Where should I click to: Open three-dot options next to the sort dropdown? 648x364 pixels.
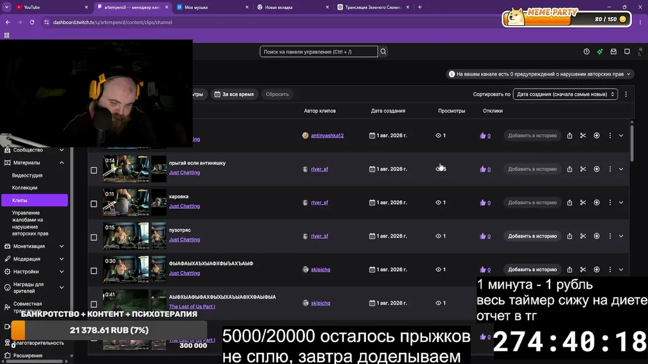click(x=626, y=94)
